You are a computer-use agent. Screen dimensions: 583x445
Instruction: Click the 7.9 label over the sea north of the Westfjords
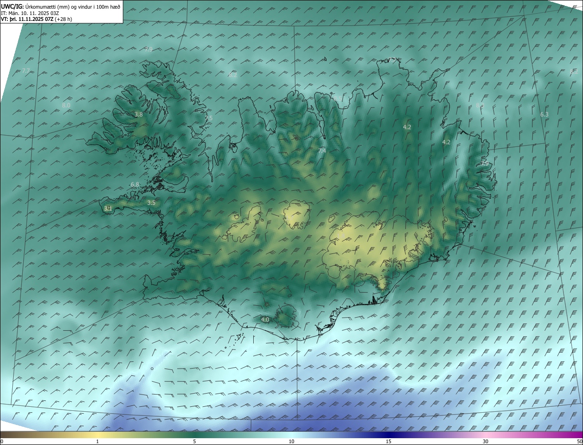[148, 50]
